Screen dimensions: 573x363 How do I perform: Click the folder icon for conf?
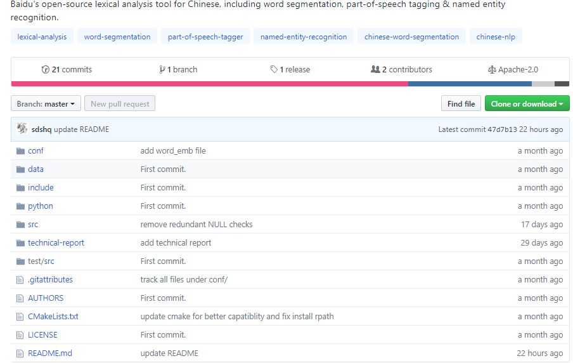20,151
